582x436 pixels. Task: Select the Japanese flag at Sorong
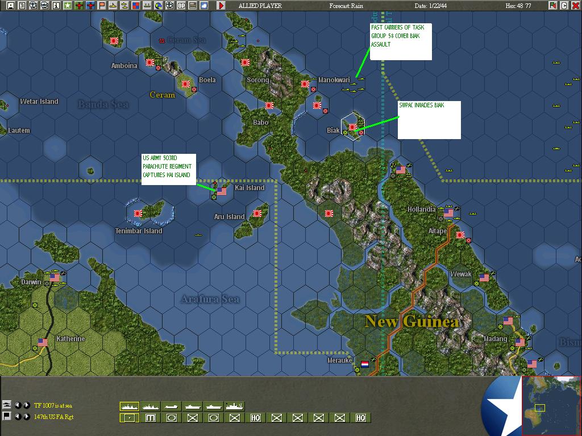pyautogui.click(x=246, y=62)
